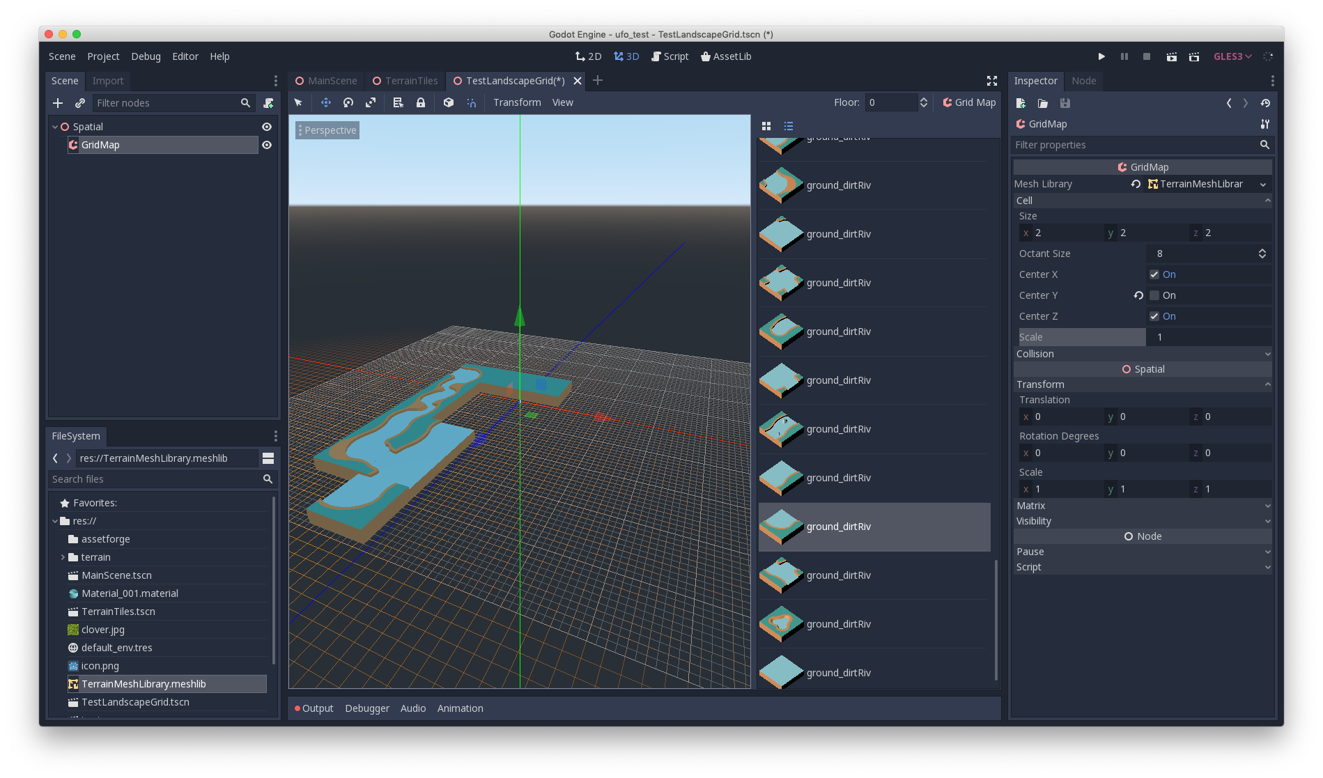Disable the Center Z checkbox
Image resolution: width=1323 pixels, height=778 pixels.
coord(1154,316)
